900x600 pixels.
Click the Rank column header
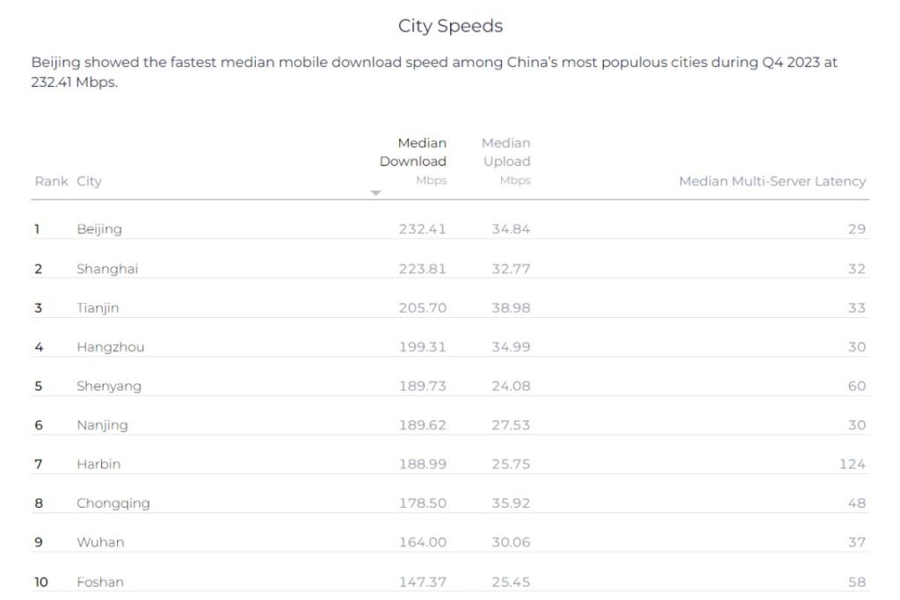point(51,181)
